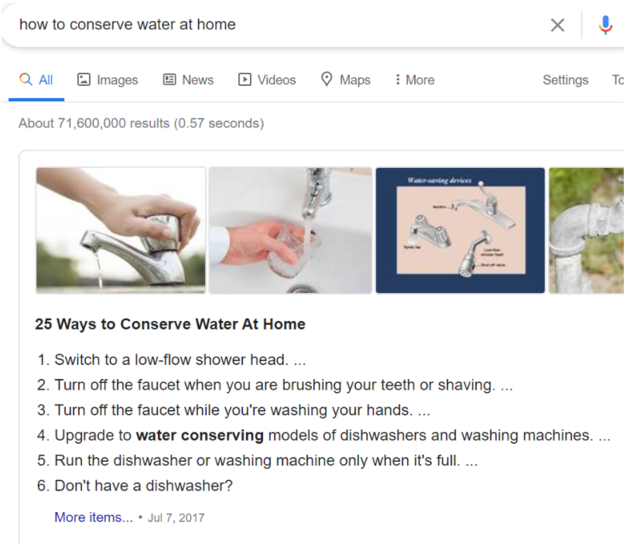630x546 pixels.
Task: Switch to the News results tab
Action: coord(188,80)
